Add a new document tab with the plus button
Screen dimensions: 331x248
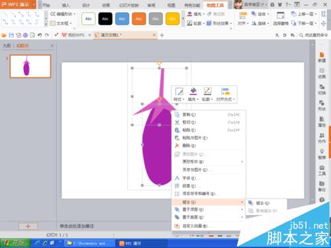tap(162, 35)
